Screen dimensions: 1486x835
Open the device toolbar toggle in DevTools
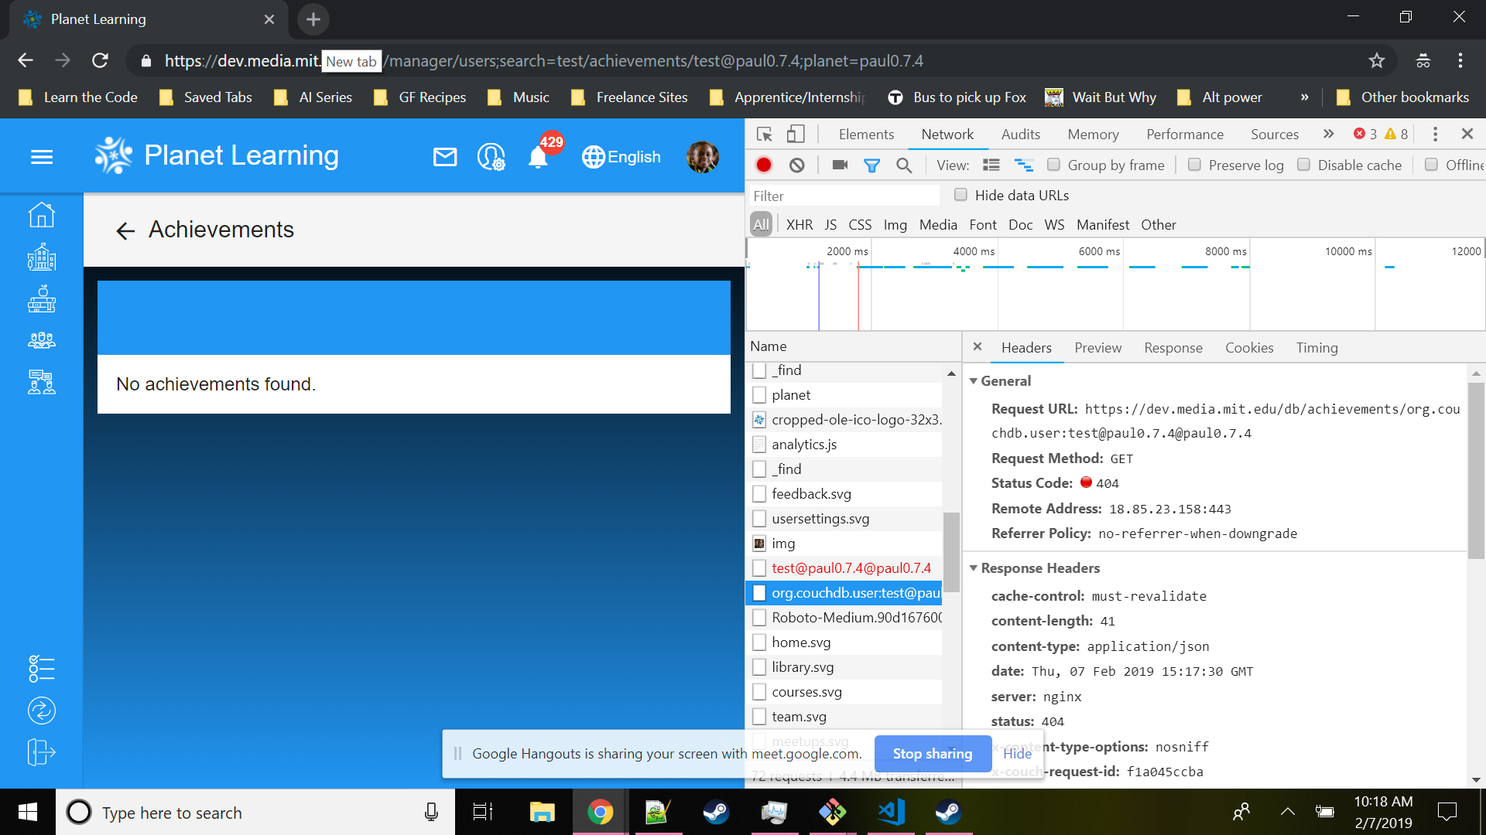point(795,134)
